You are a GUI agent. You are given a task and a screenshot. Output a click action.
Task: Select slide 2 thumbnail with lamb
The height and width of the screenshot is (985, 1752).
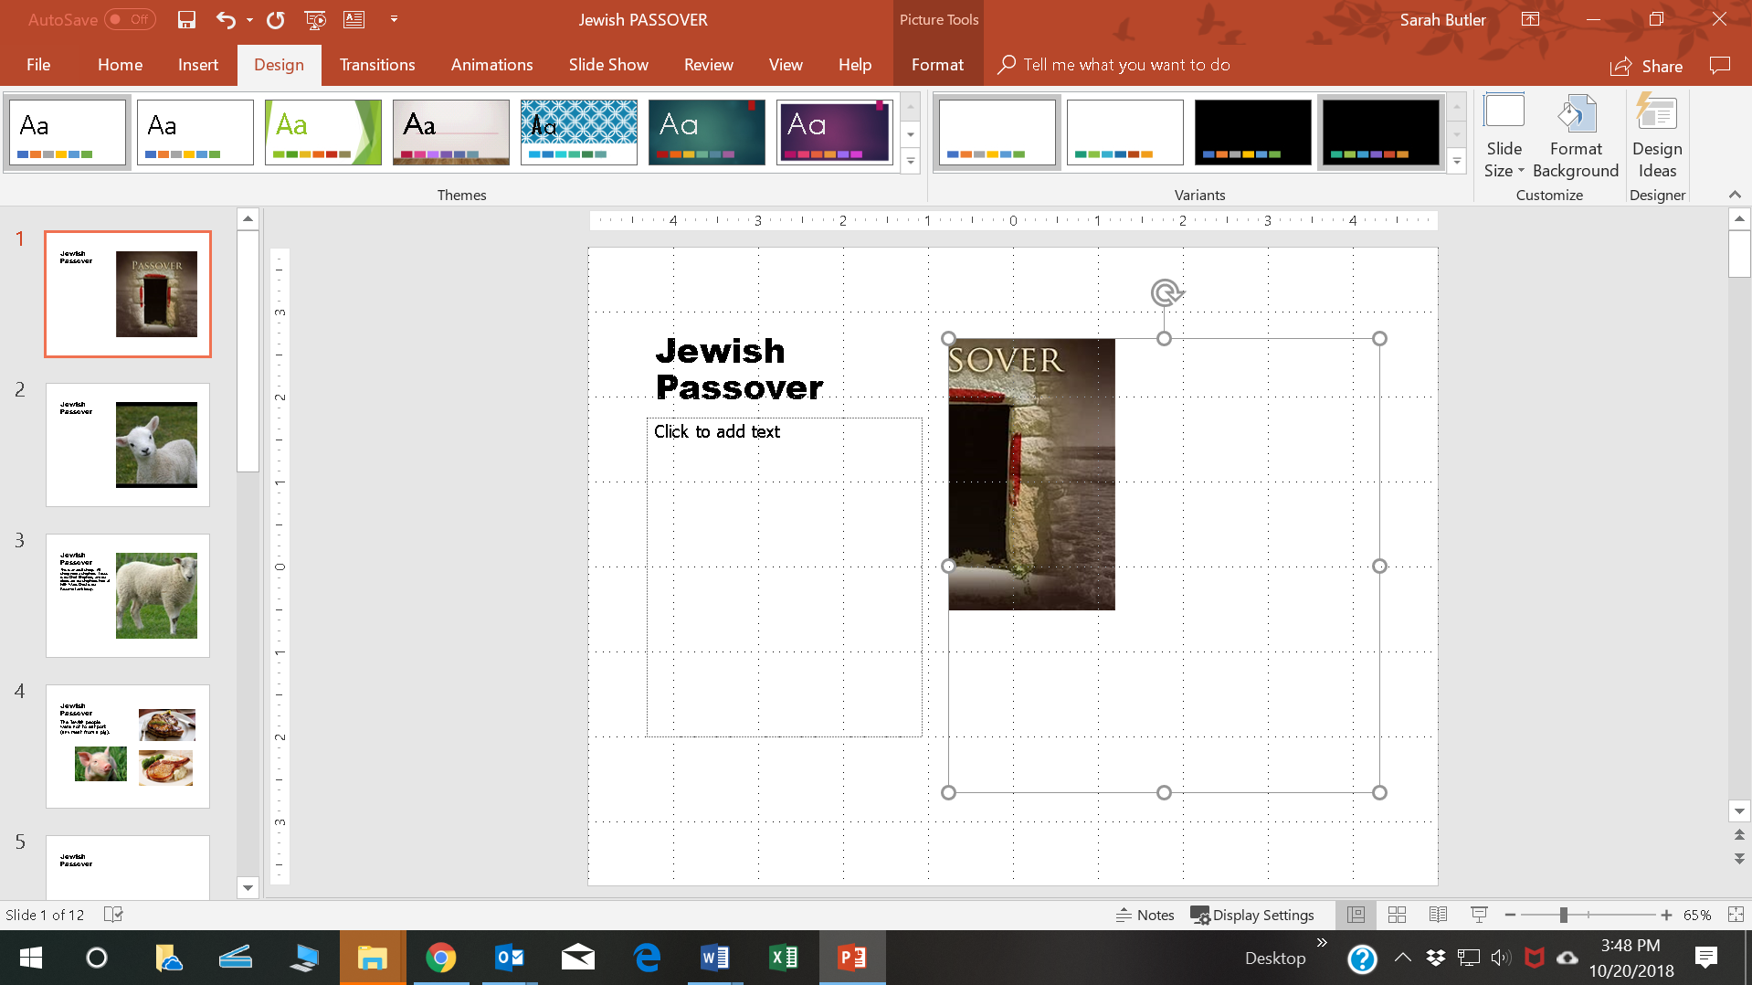point(128,444)
